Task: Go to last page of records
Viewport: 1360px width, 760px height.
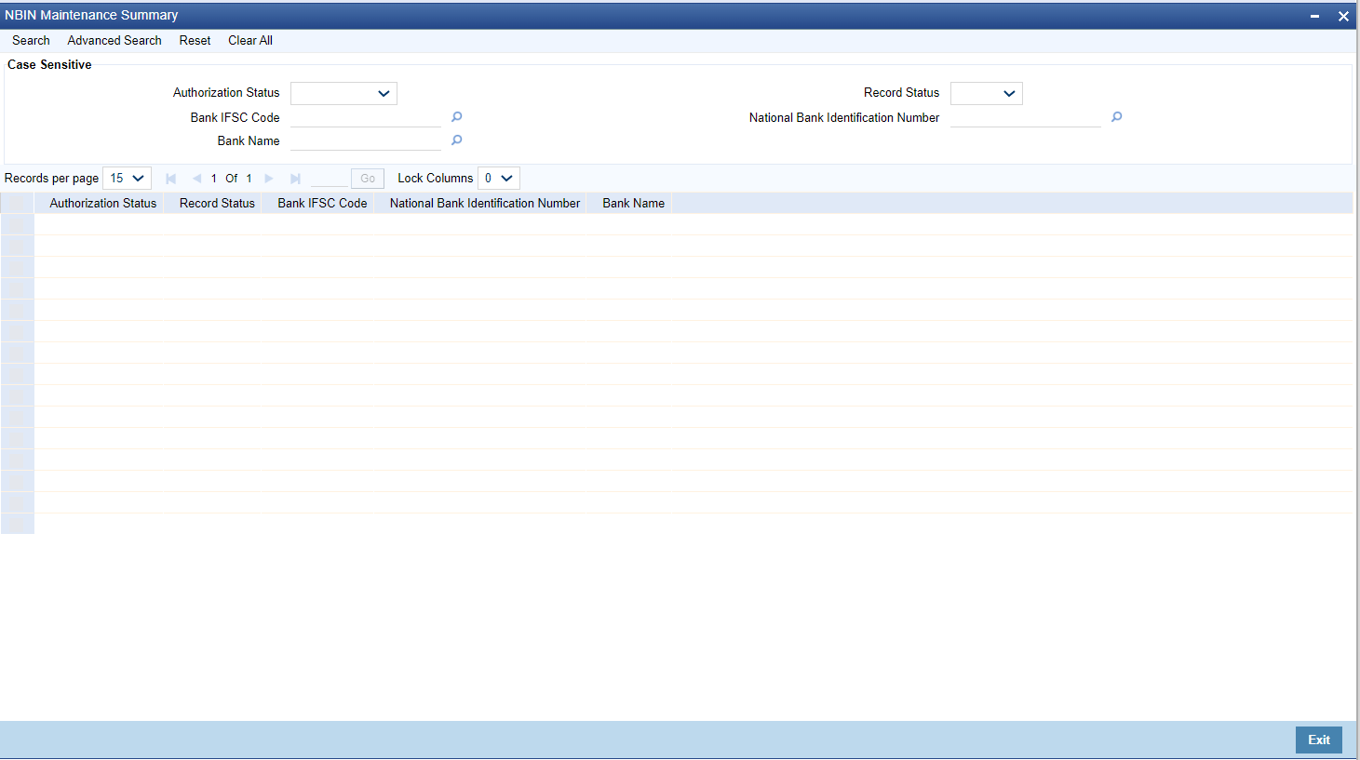Action: tap(295, 179)
